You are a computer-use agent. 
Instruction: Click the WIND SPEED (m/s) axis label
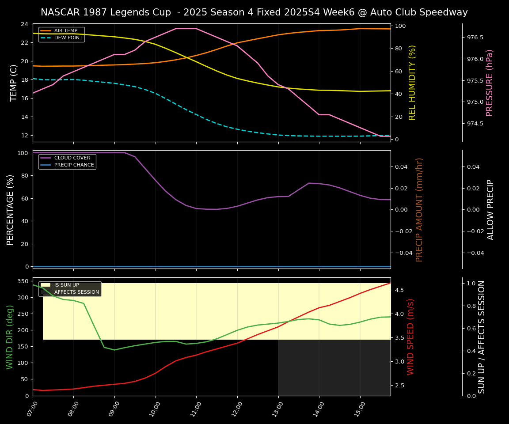click(411, 337)
